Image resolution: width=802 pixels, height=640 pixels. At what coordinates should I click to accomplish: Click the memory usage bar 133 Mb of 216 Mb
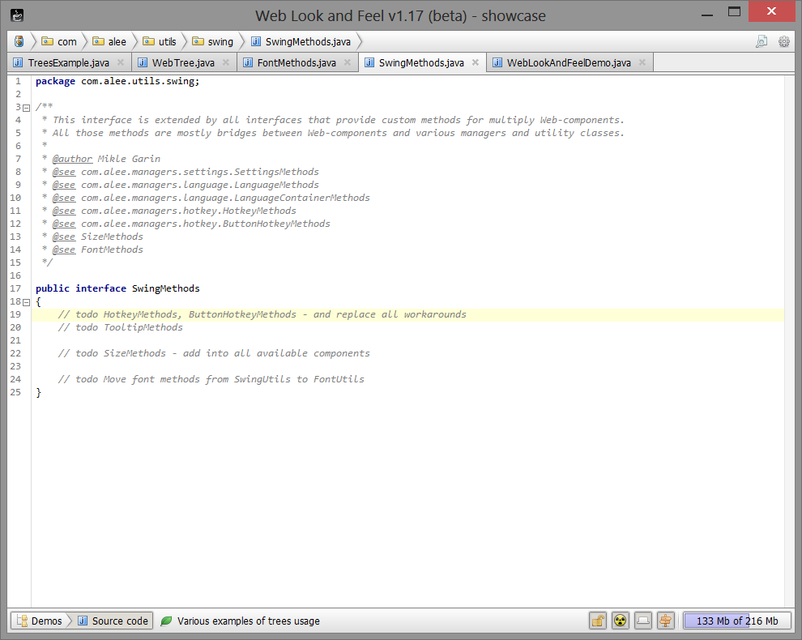point(737,621)
